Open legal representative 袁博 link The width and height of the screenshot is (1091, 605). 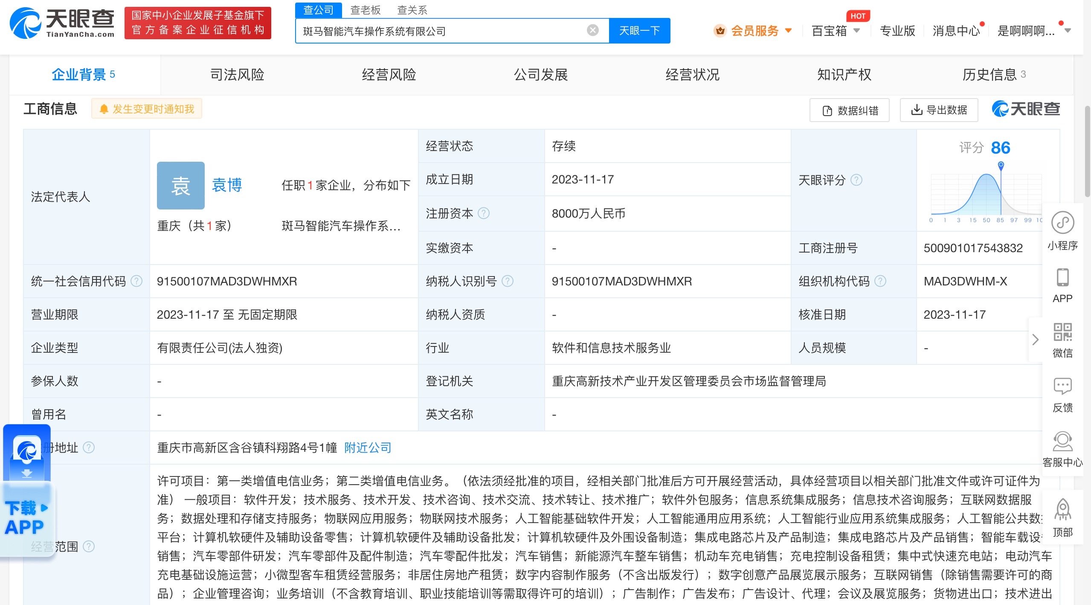pyautogui.click(x=226, y=185)
